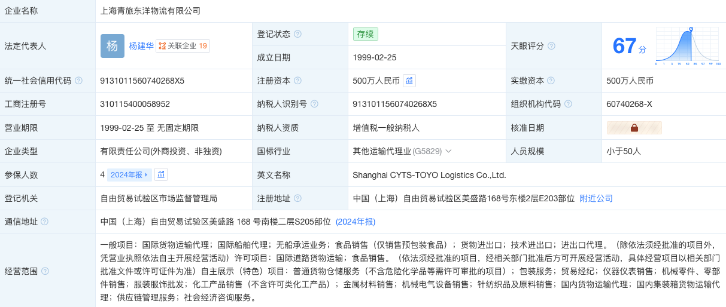
Task: Click the 天眼评分 score distribution chart
Action: [x=688, y=46]
